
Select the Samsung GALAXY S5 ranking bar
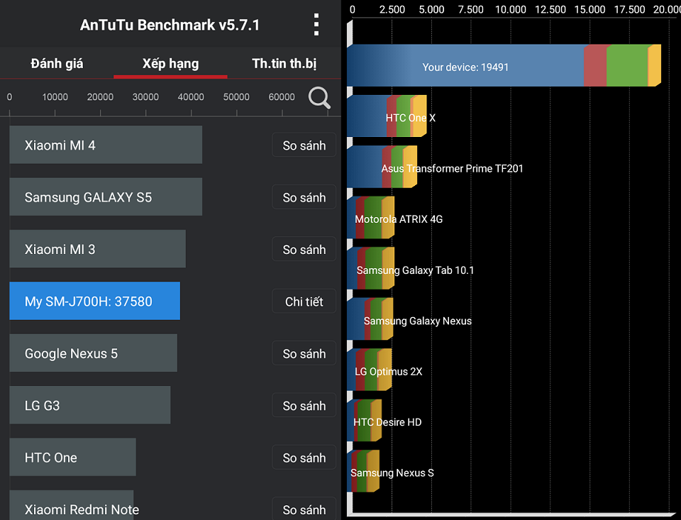(x=106, y=197)
